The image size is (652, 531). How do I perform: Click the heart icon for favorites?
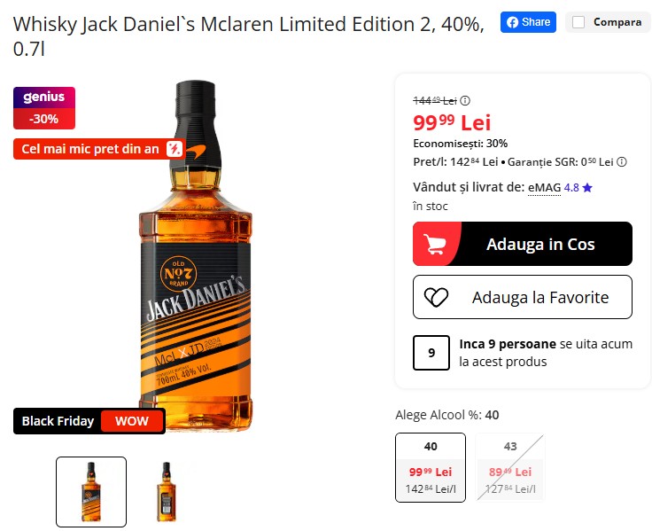pos(436,297)
